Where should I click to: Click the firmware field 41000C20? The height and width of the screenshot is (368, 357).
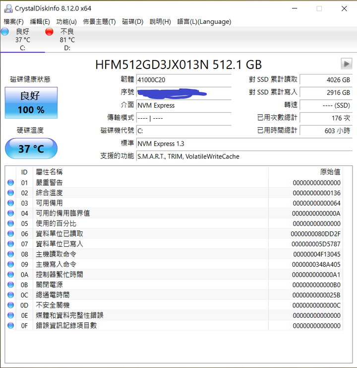coord(184,80)
